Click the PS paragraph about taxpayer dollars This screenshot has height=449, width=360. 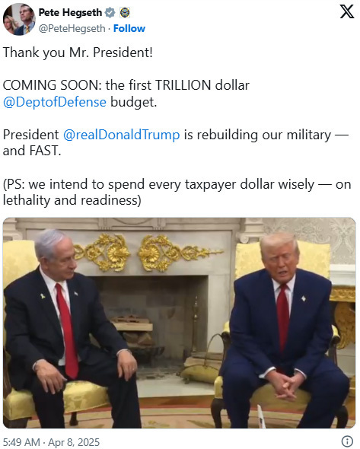pos(177,192)
